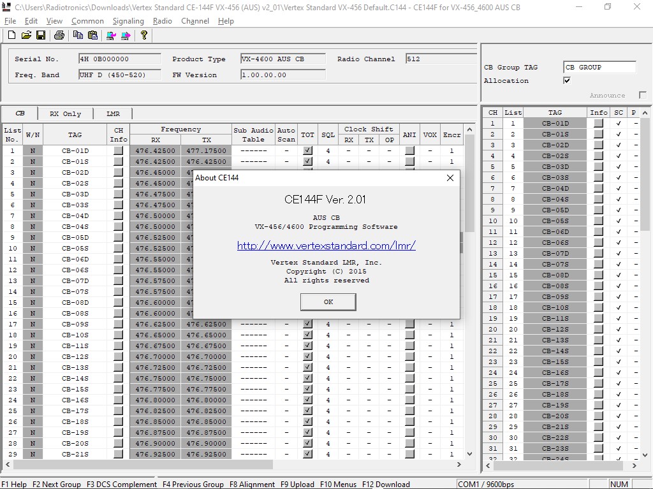Screen dimensions: 653x489
Task: Click Info box for CB-05S in right list
Action: tap(598, 221)
